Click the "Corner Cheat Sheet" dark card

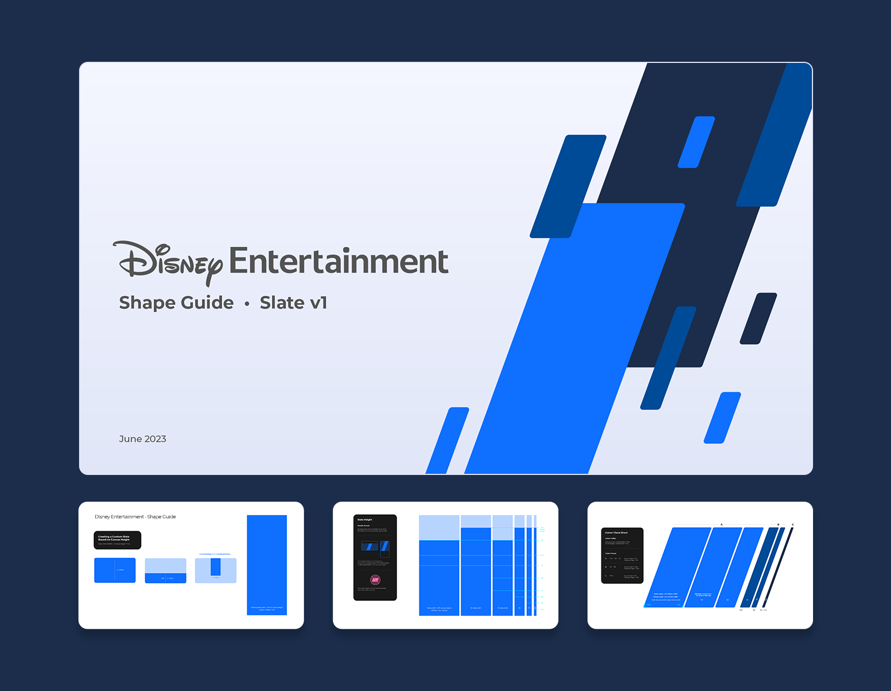click(623, 556)
